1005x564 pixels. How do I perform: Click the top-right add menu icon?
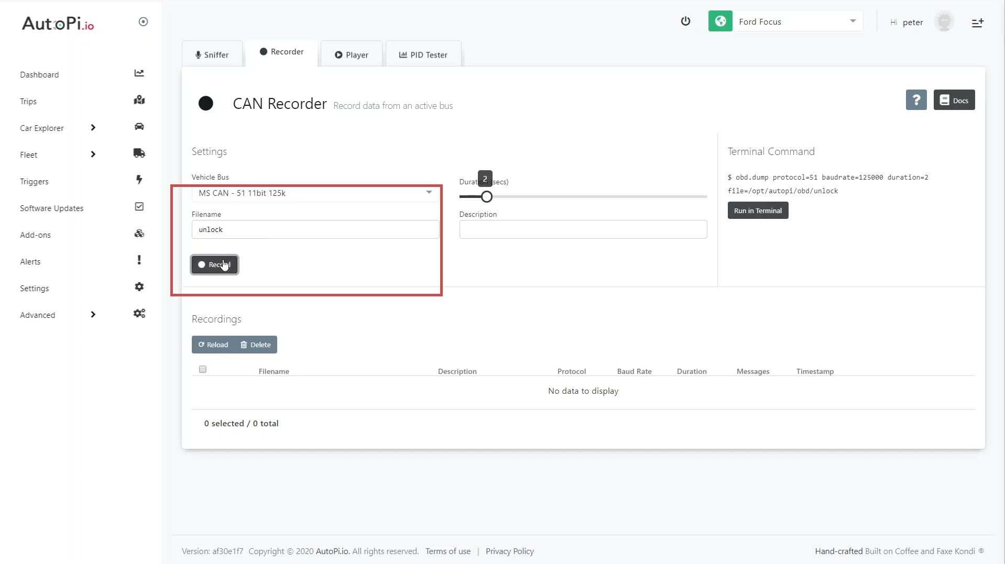pos(977,23)
